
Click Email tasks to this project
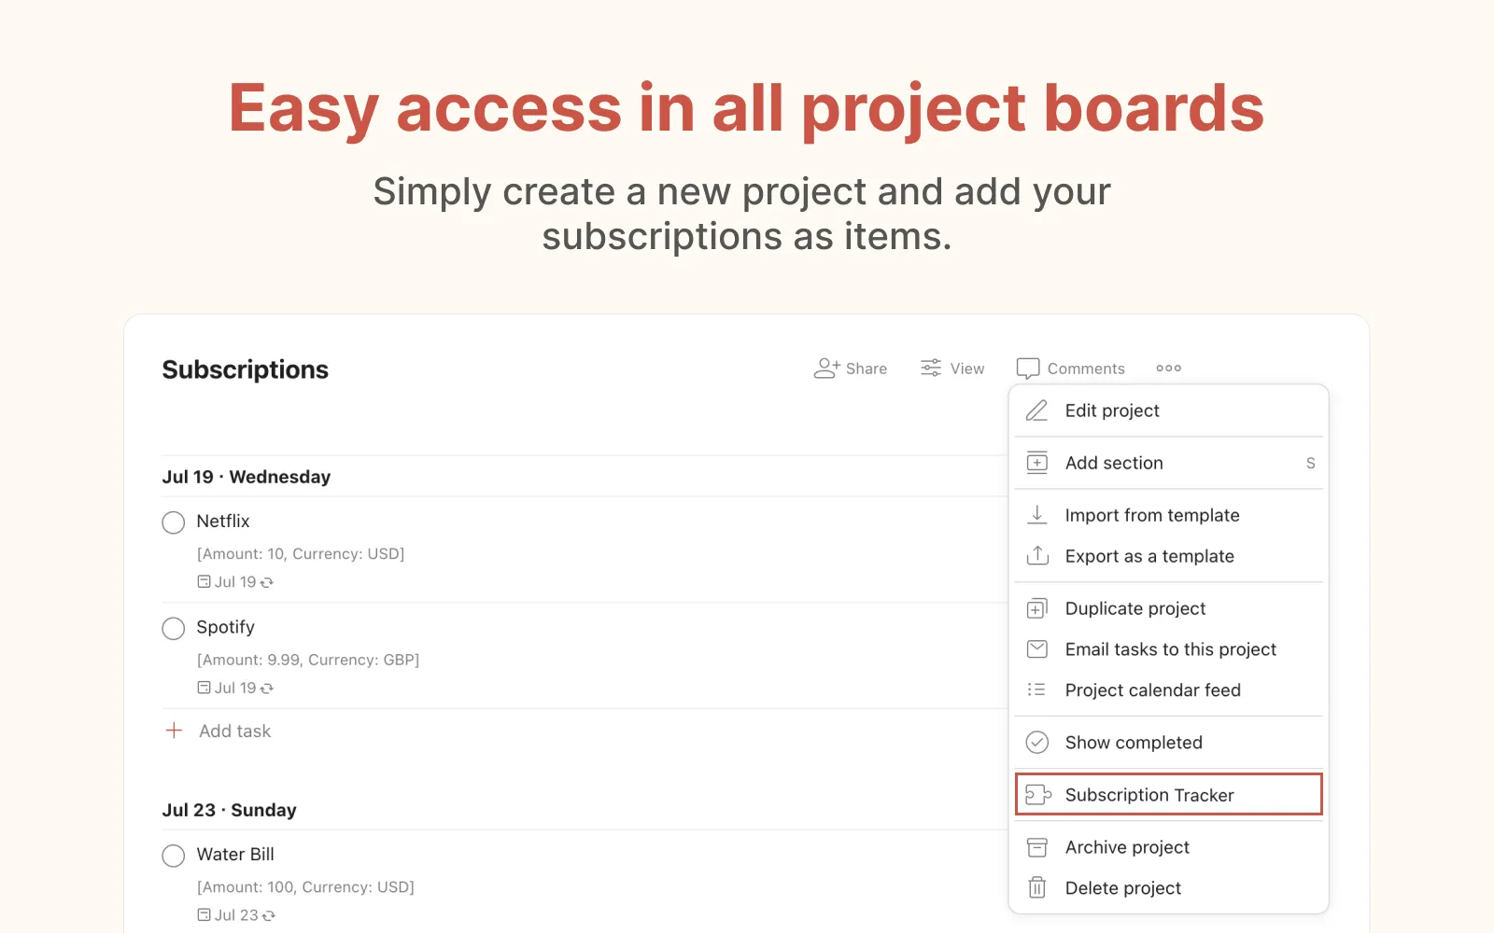pos(1170,649)
